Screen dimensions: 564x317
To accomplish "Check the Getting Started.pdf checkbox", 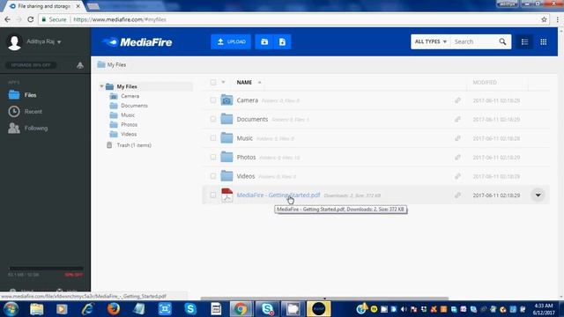I will [213, 195].
